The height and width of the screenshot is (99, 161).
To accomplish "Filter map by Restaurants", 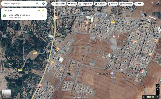I will point(59,4).
